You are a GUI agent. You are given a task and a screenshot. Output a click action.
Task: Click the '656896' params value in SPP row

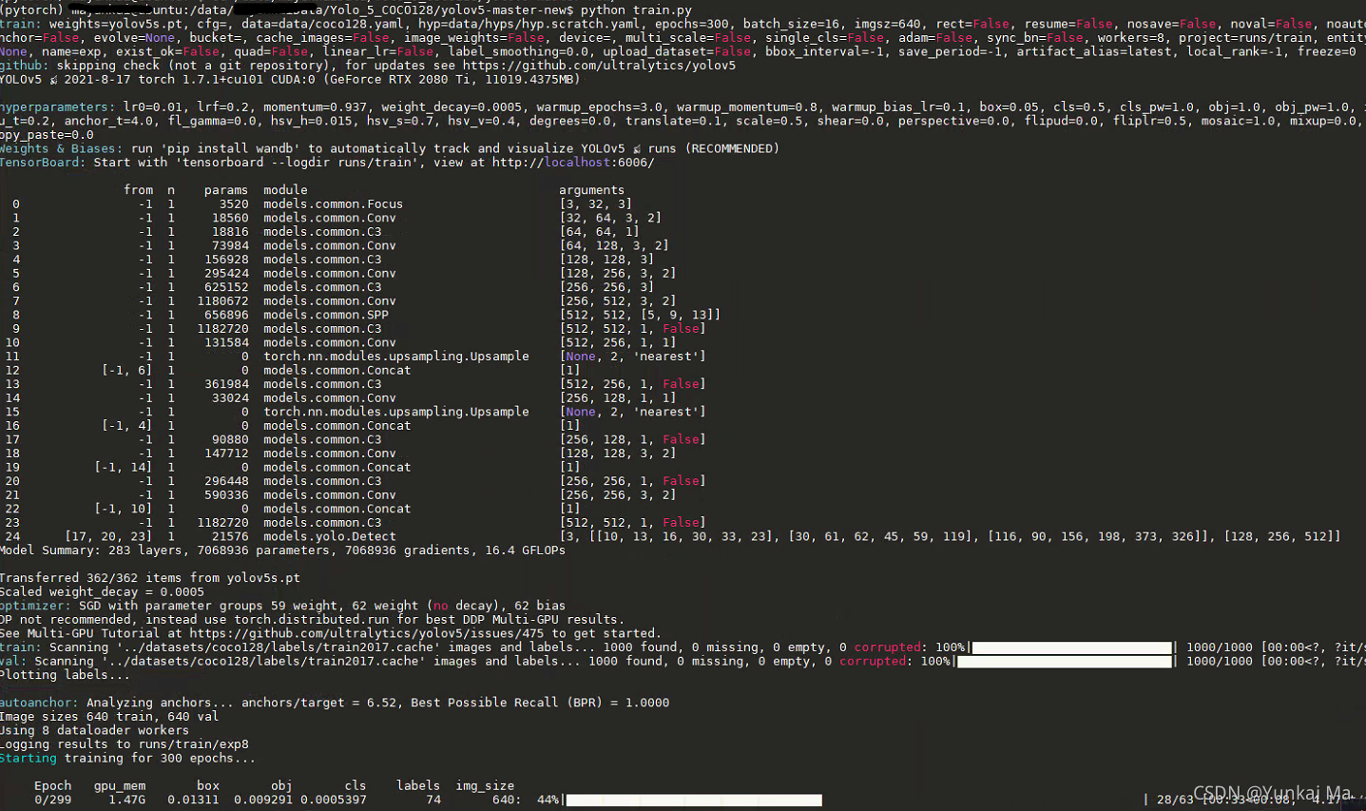pos(226,315)
